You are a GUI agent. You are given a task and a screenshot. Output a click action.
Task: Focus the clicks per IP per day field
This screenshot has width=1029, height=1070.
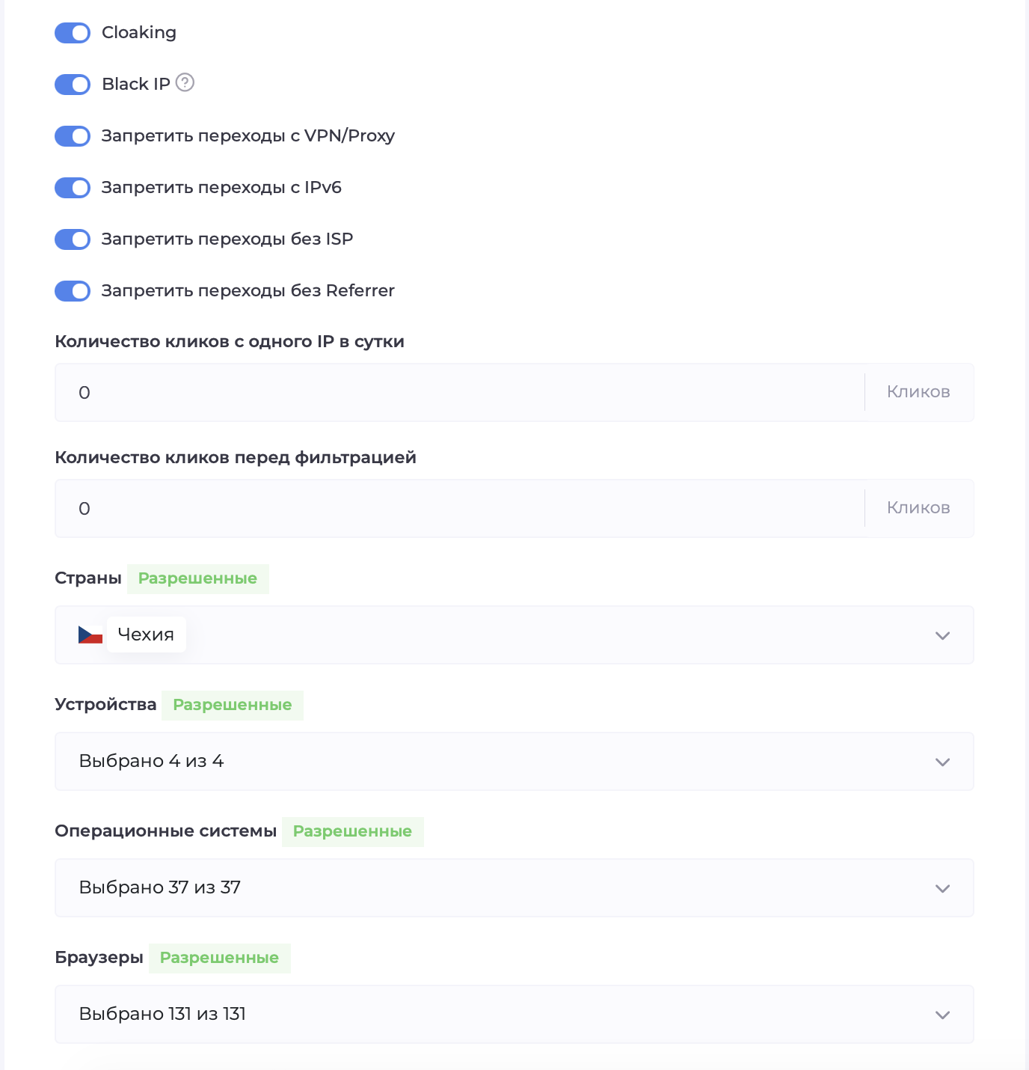(x=460, y=393)
